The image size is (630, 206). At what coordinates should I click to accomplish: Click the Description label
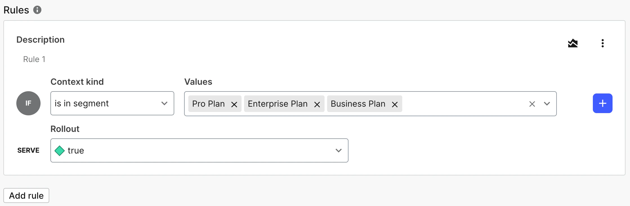point(41,40)
